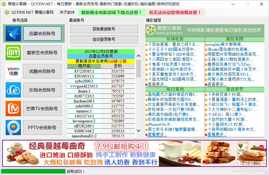Click the account list scroll down arrow

coord(138,130)
